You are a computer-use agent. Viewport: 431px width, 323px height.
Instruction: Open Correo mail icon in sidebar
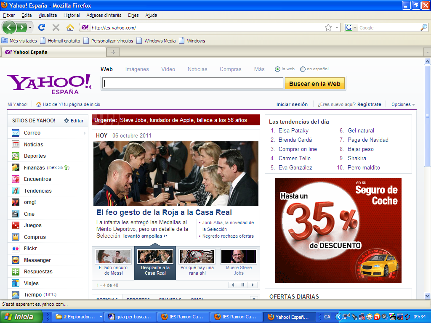point(16,133)
